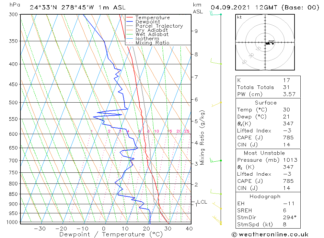Click the red Temperature legend line swatch
Viewport: 324px width, 238px height.
coord(130,18)
